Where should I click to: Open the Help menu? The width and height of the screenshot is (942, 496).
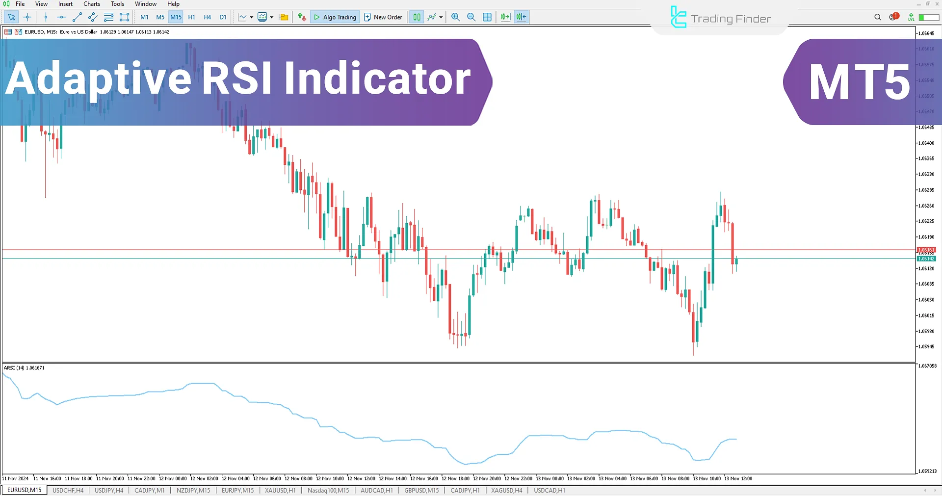click(173, 4)
